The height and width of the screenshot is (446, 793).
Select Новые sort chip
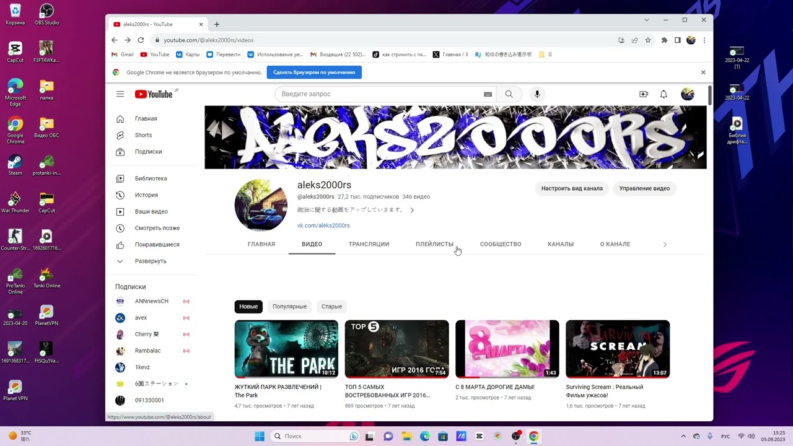[248, 307]
